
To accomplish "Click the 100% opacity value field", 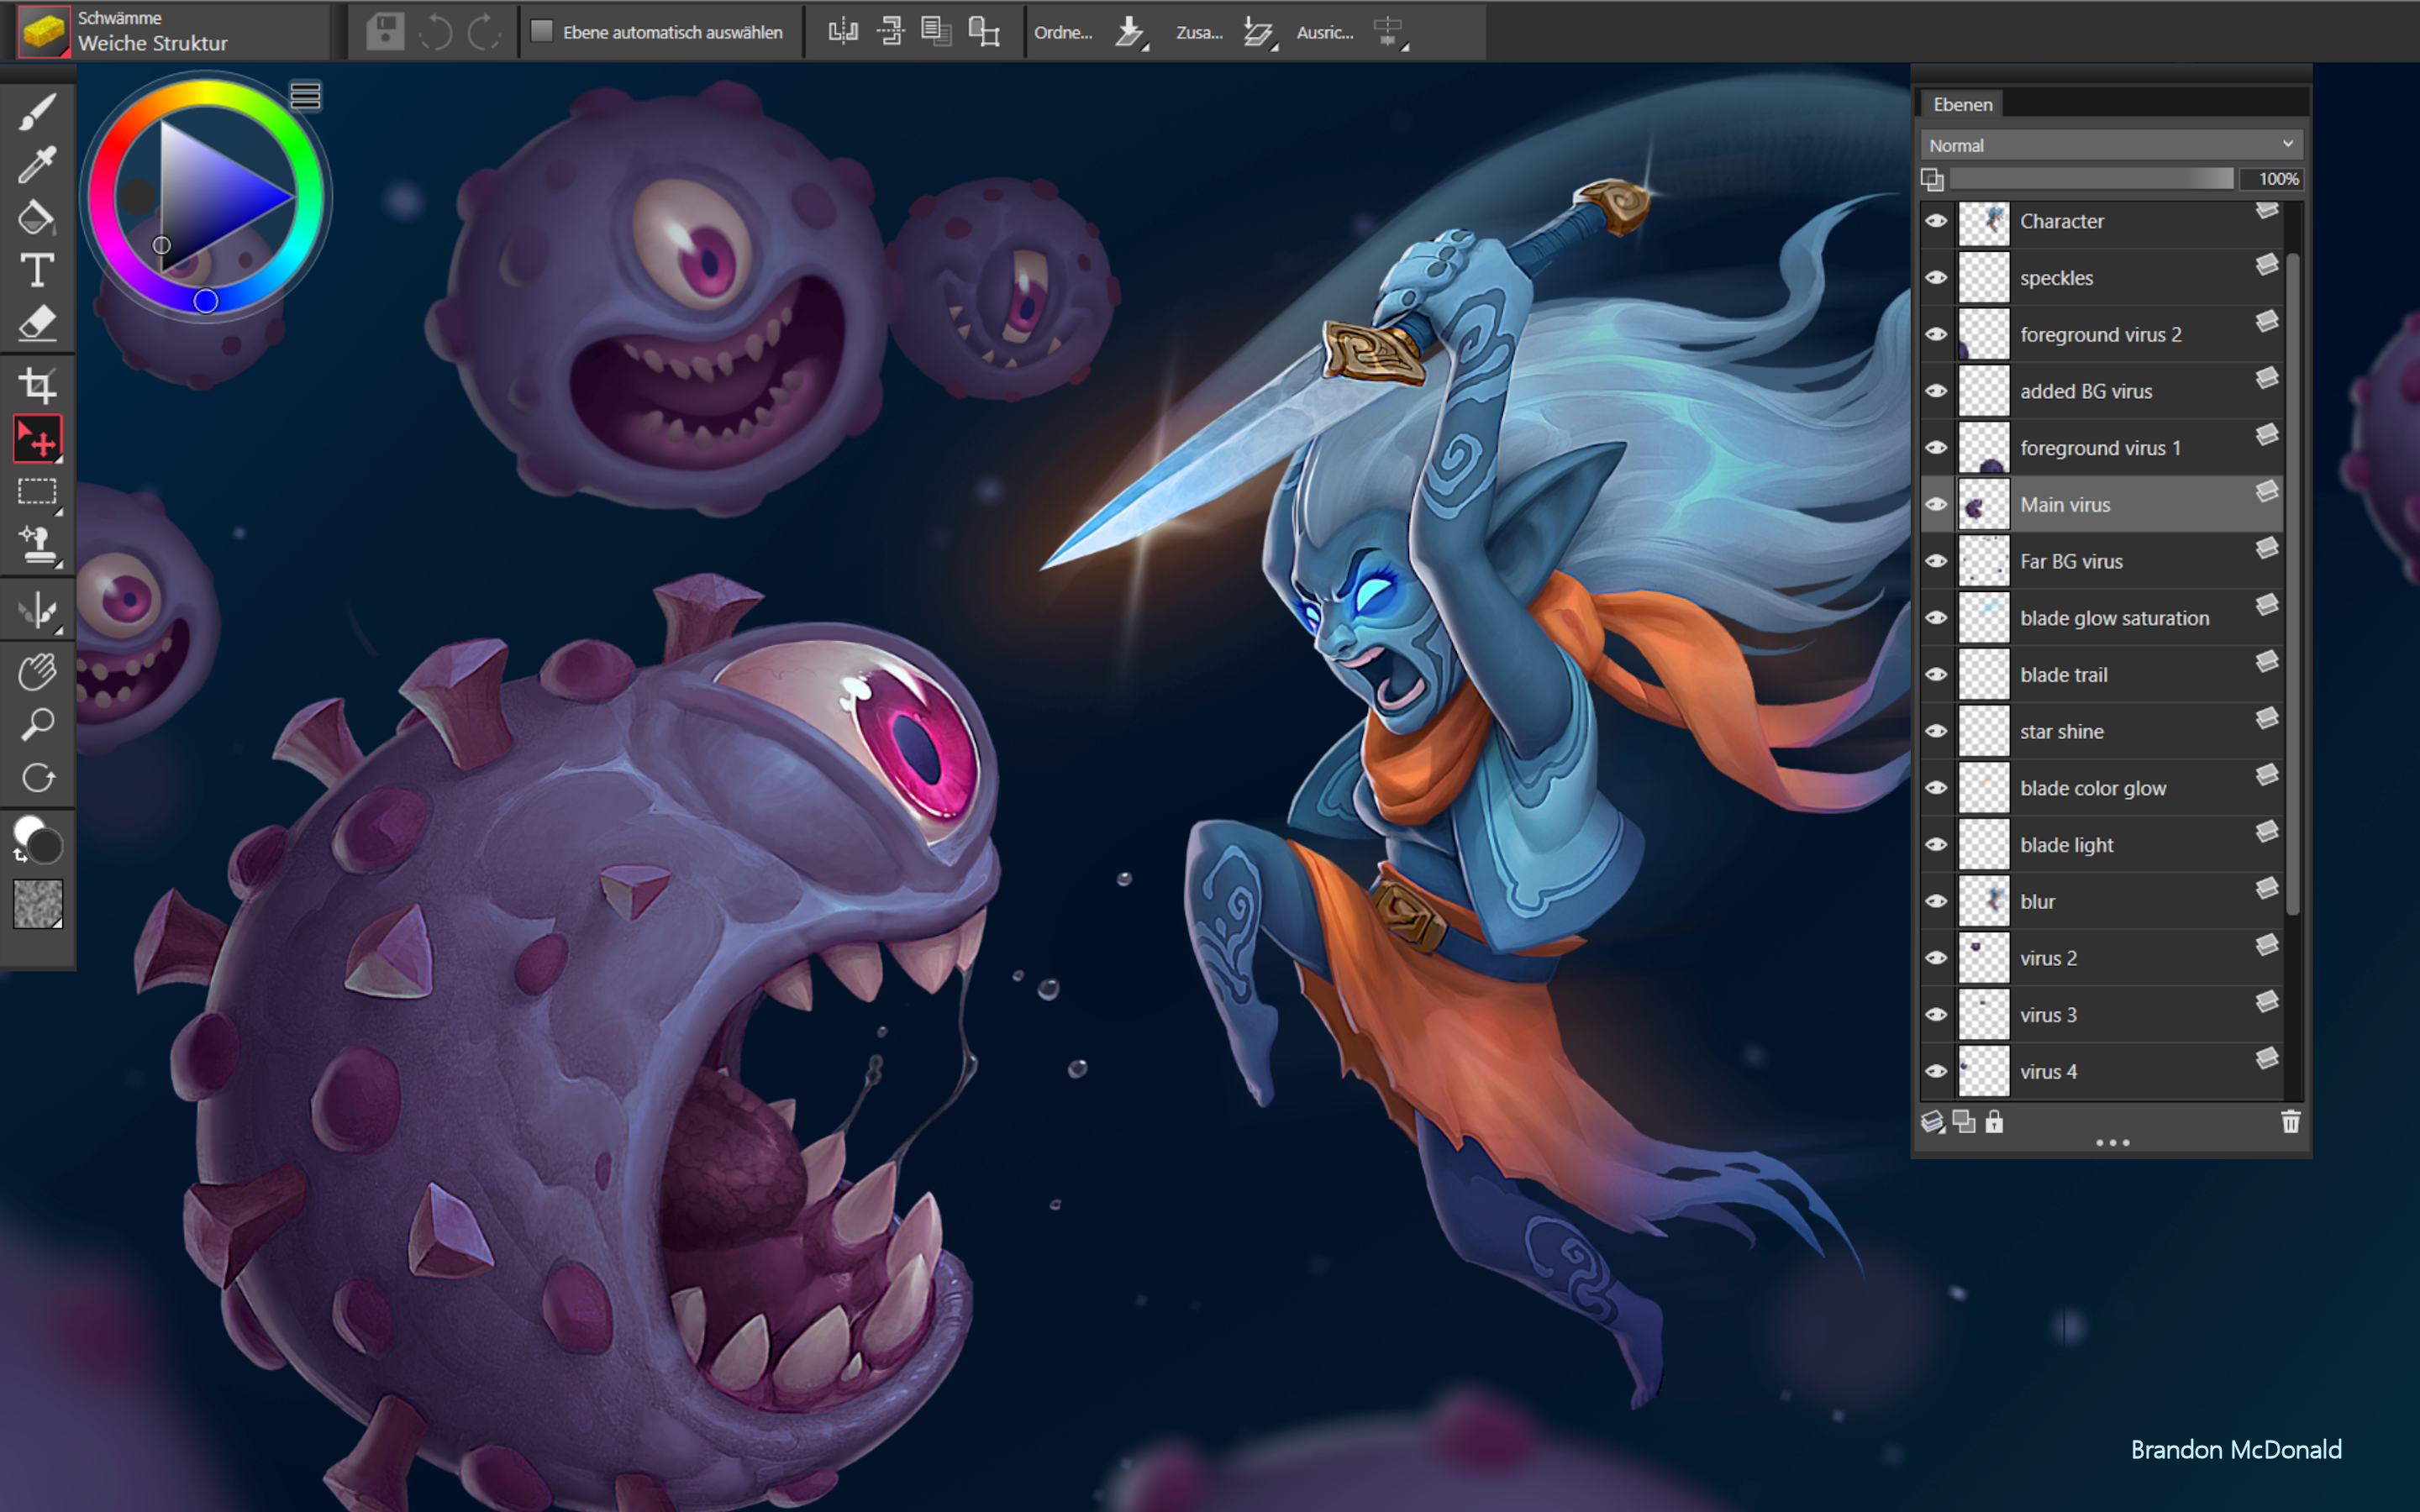I will click(2272, 178).
